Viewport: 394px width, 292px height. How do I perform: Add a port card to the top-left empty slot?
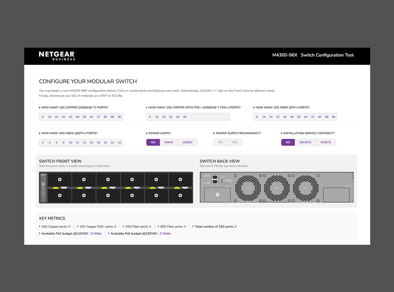[x=60, y=180]
